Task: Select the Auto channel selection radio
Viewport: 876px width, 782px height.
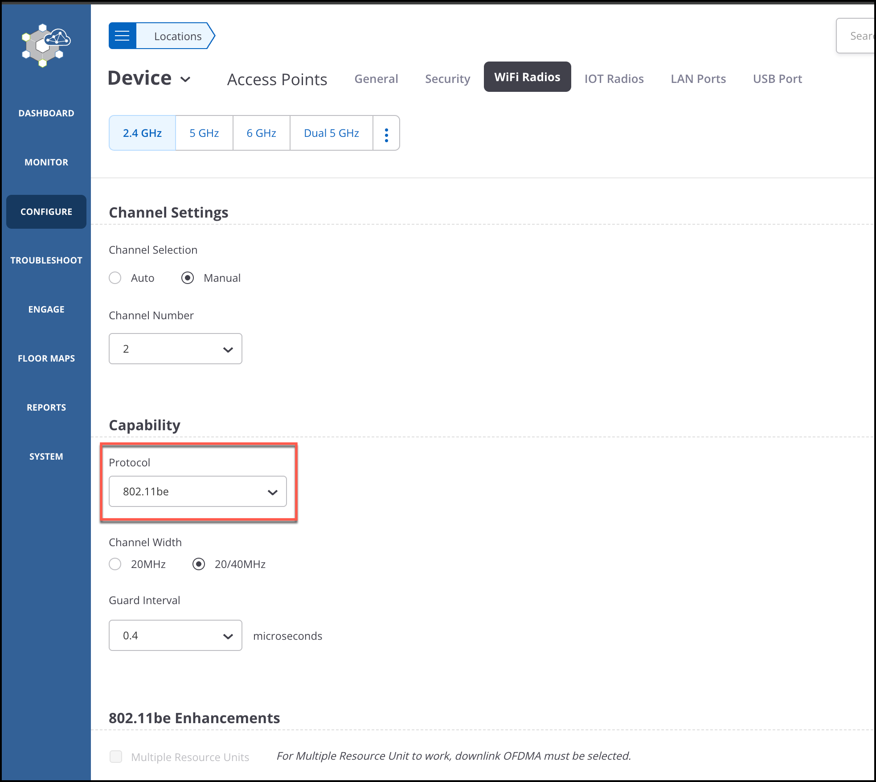Action: 115,278
